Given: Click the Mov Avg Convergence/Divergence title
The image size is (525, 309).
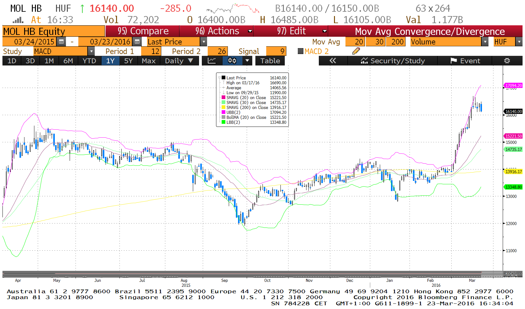Looking at the screenshot, I should click(x=430, y=31).
